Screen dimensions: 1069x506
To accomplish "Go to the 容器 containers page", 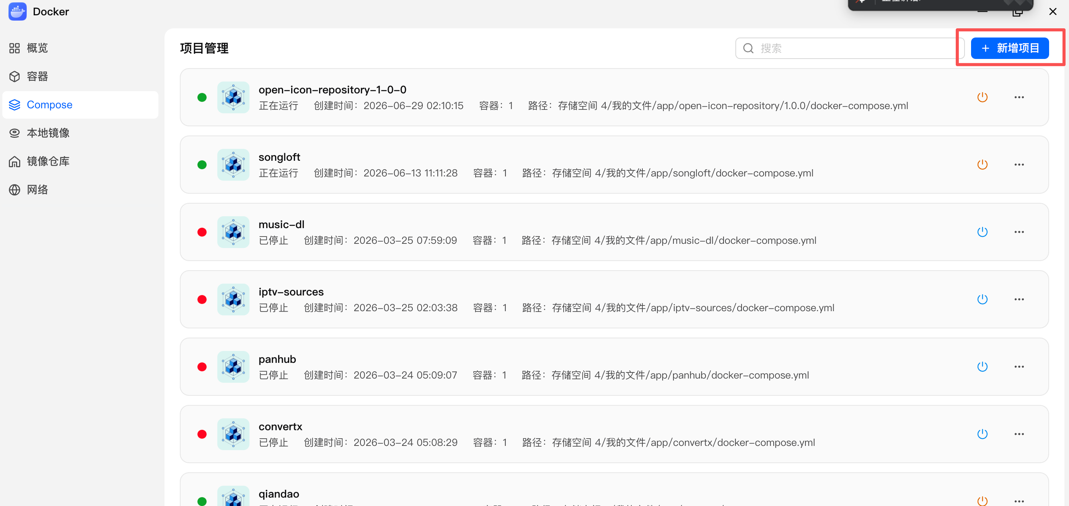I will click(x=80, y=77).
